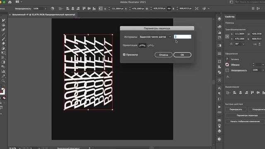
Task: Toggle constrain width and height proportions link
Action: coord(169,8)
